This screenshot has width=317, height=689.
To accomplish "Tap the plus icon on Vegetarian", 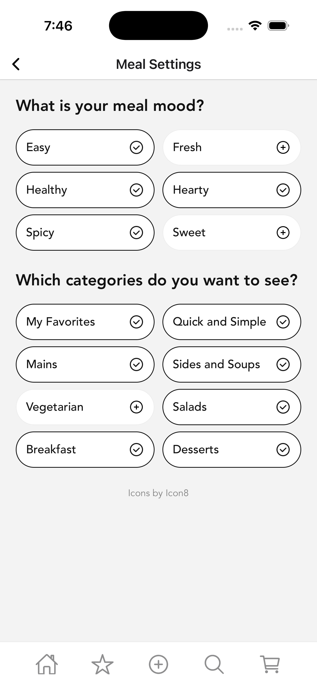I will point(136,407).
